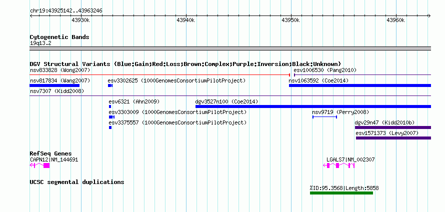This screenshot has height=212, width=445.
Task: Click the nsv9719 (Perry2008) variant span
Action: click(x=324, y=117)
